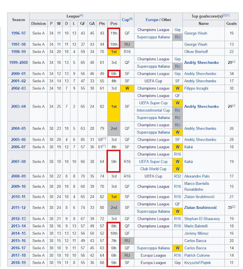This screenshot has width=243, height=269.
Task: Open the Filippo Inzaghi link
Action: point(196,88)
